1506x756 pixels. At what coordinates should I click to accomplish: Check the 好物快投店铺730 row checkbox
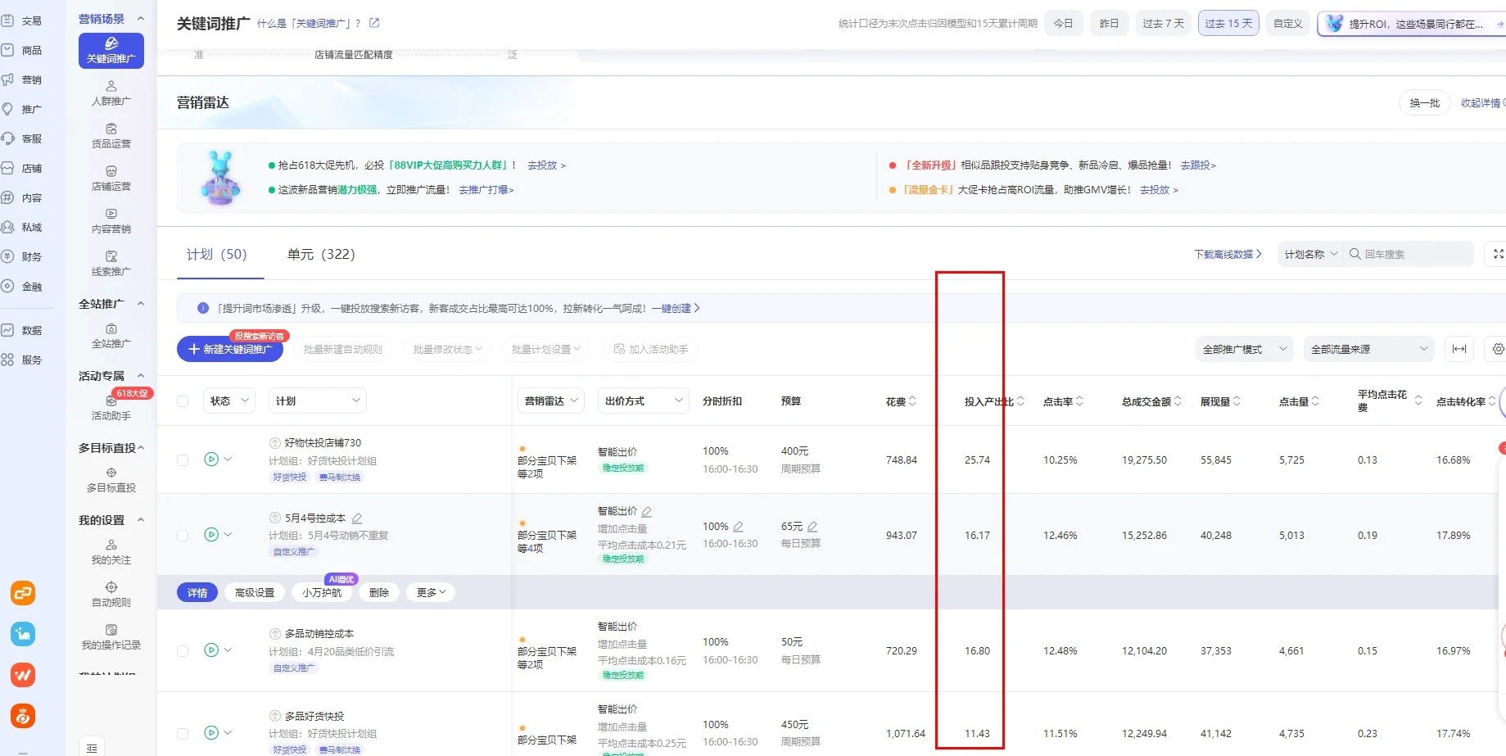[x=183, y=460]
